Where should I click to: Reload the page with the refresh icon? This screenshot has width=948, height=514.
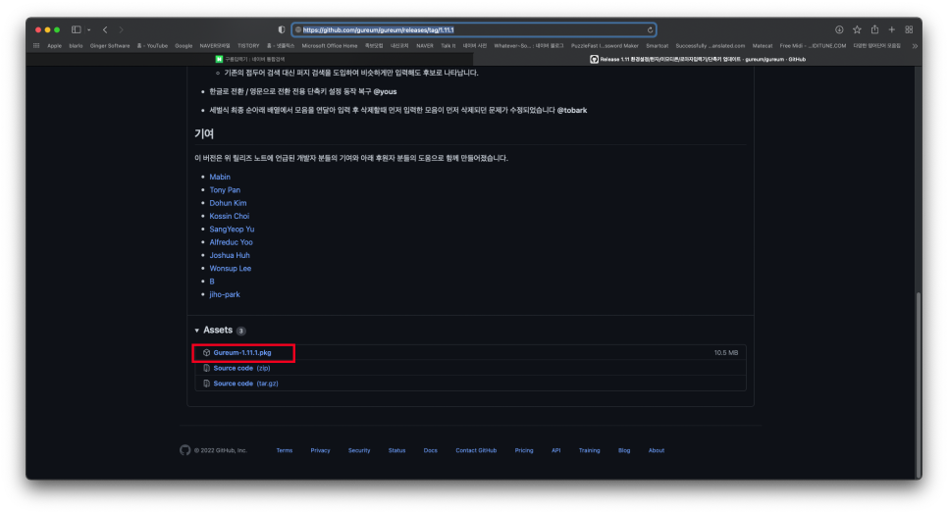coord(650,29)
